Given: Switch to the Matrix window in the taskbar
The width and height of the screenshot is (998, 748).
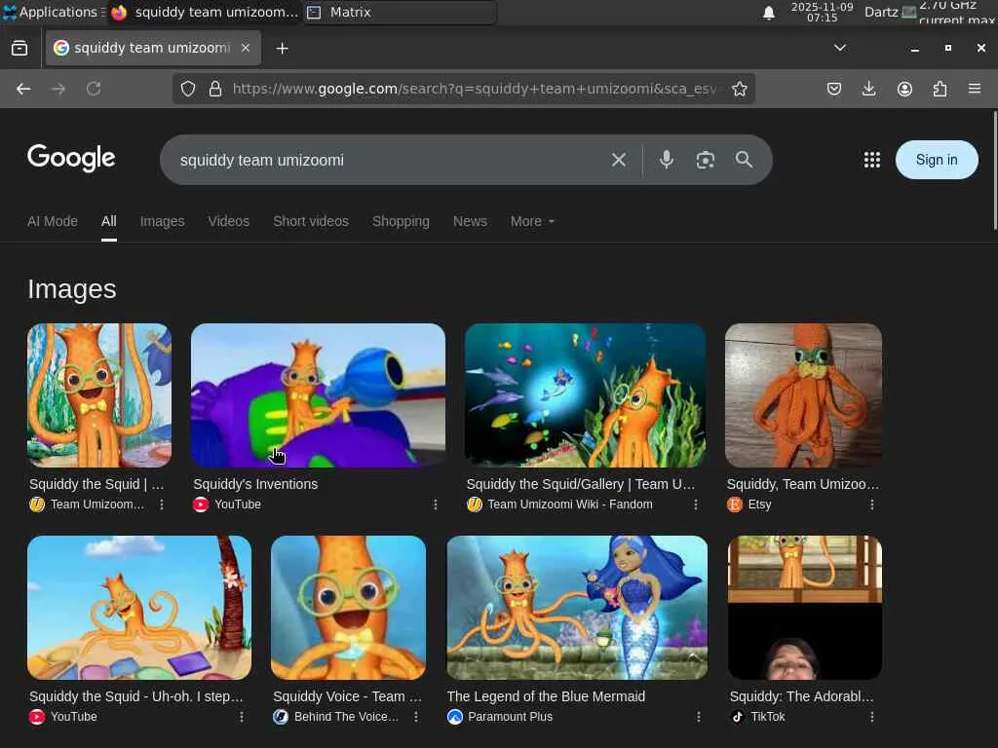Looking at the screenshot, I should click(399, 12).
